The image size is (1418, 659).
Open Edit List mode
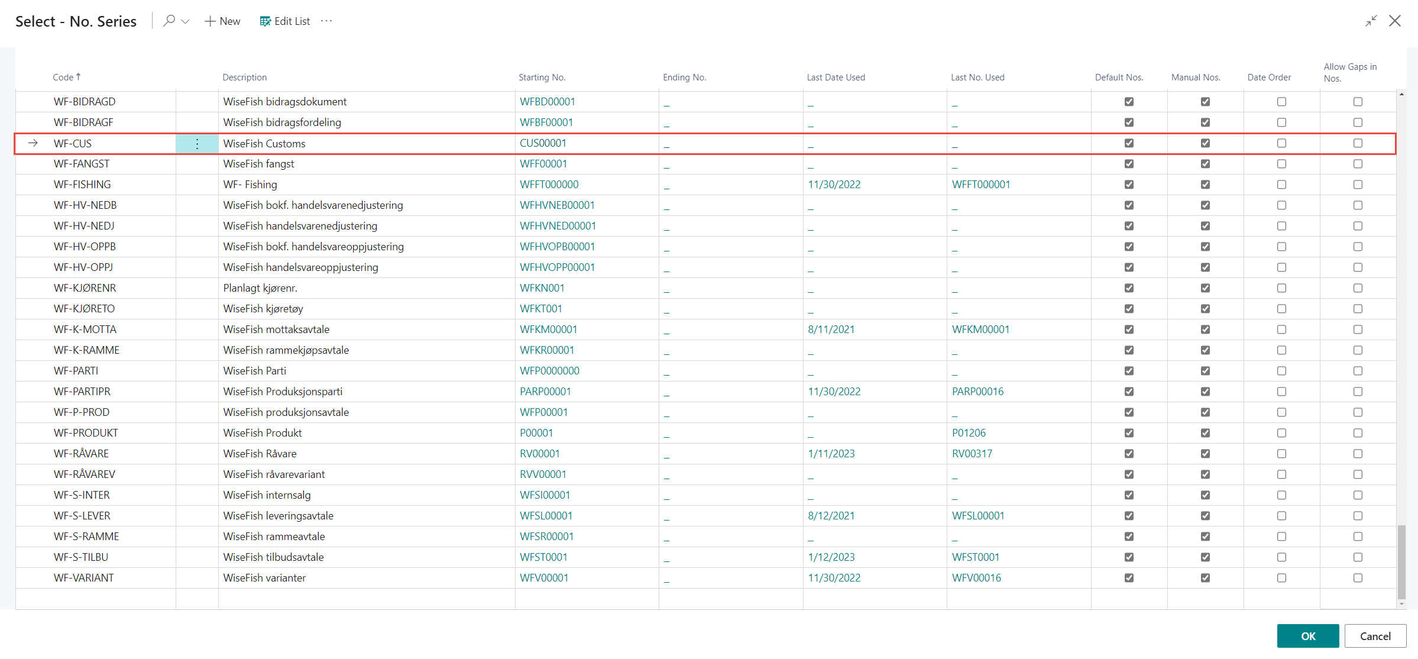285,21
